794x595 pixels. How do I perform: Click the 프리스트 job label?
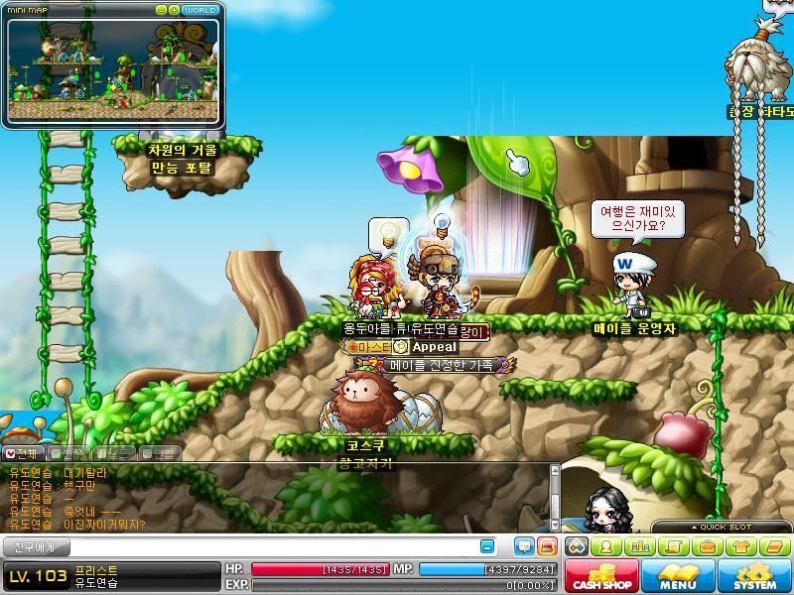point(96,570)
